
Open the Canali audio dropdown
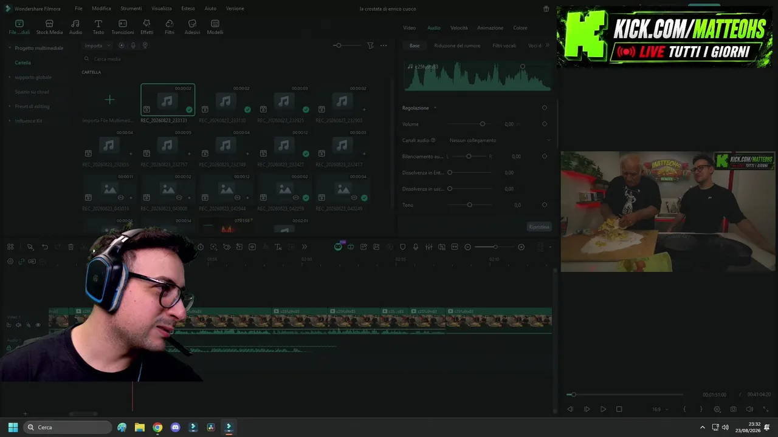click(x=500, y=140)
